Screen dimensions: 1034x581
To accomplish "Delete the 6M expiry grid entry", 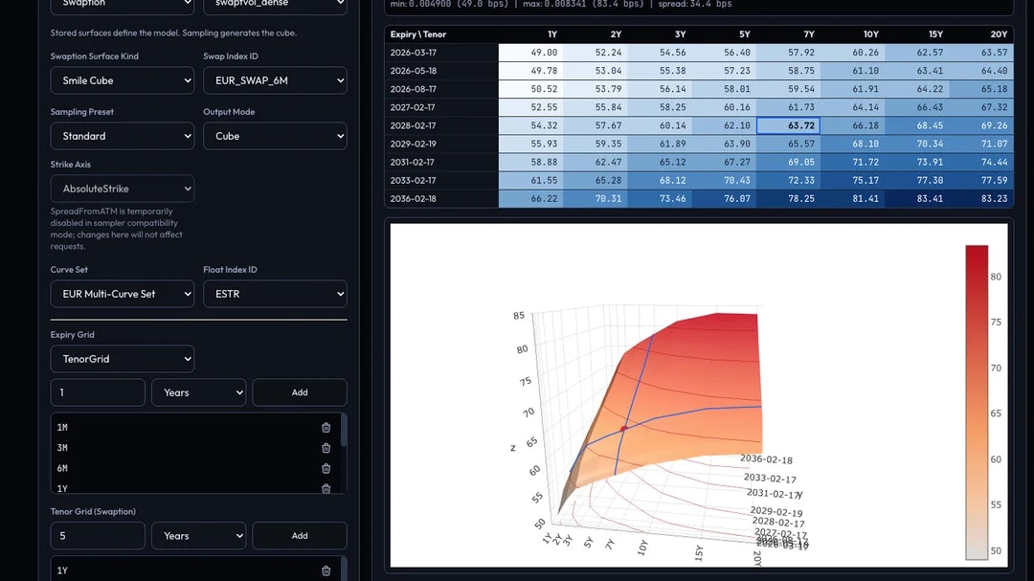I will 326,468.
